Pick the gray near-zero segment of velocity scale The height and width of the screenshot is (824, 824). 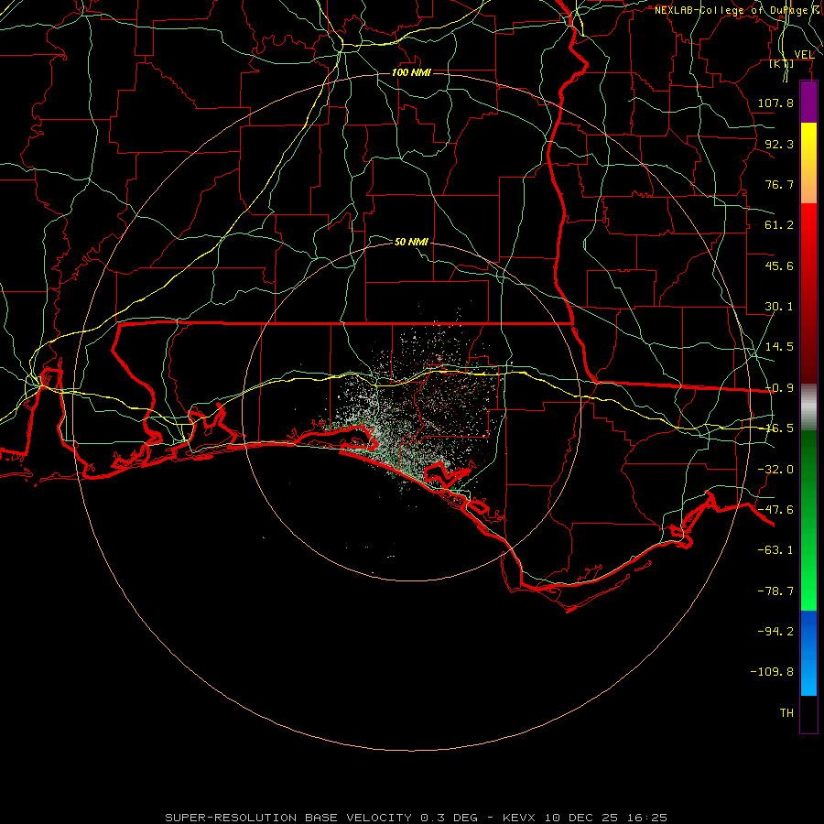[x=808, y=407]
